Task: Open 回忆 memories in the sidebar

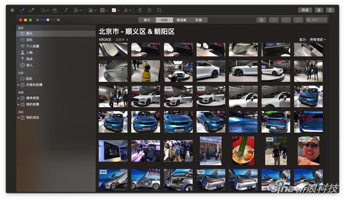Action: tap(56, 40)
